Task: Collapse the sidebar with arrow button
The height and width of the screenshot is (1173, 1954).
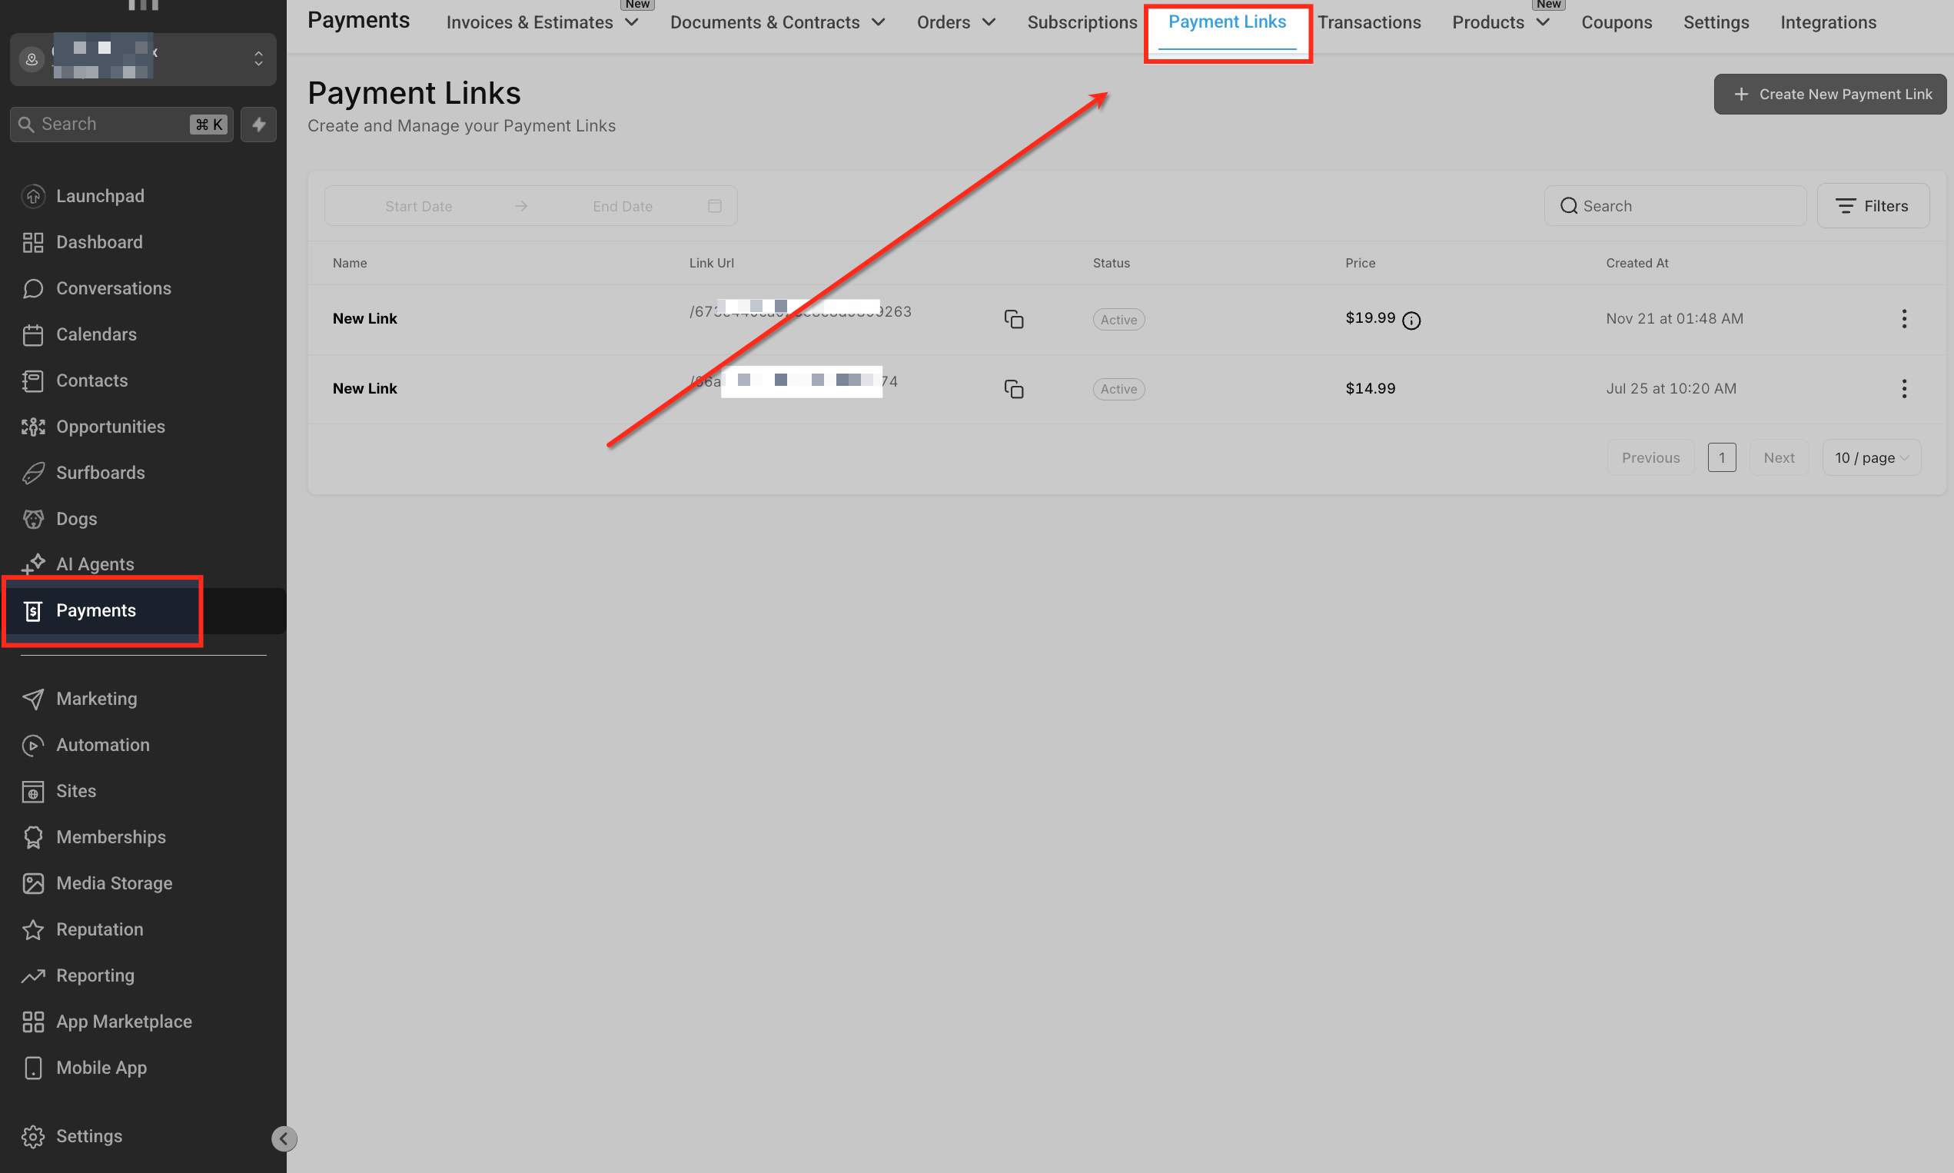Action: click(x=284, y=1138)
